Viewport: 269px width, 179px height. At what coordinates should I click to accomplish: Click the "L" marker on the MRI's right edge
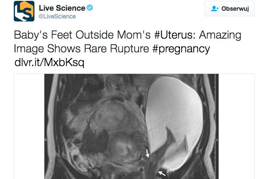coord(217,140)
